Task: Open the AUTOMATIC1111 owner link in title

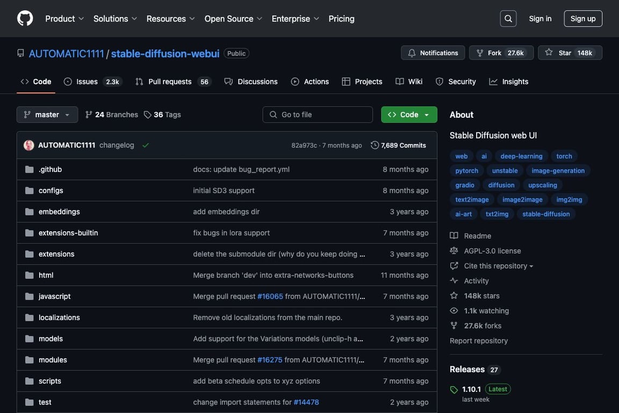Action: coord(66,53)
